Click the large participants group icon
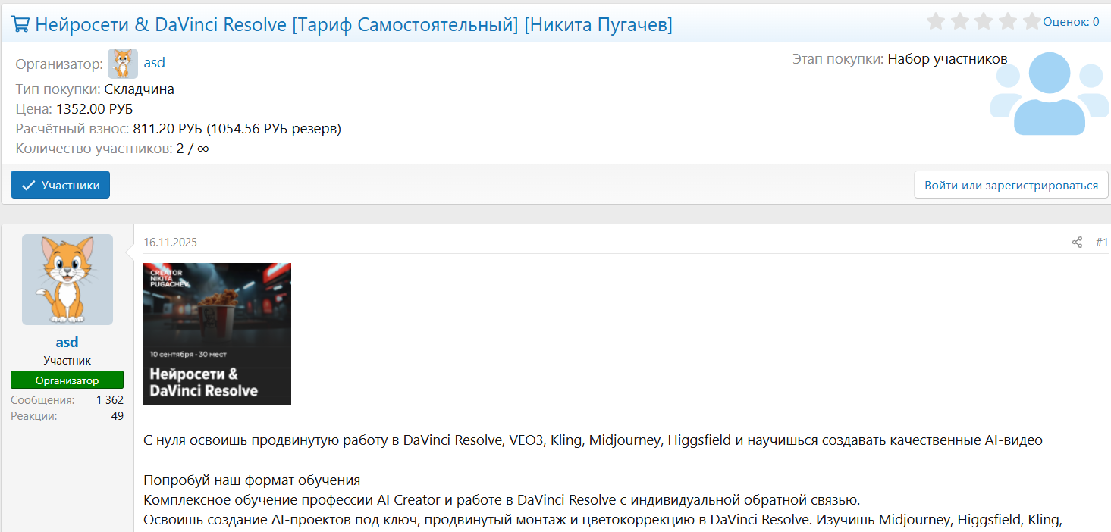Viewport: 1111px width, 532px height. click(1049, 93)
